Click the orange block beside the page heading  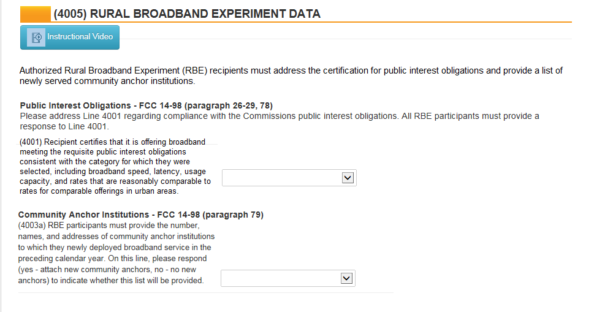point(36,13)
